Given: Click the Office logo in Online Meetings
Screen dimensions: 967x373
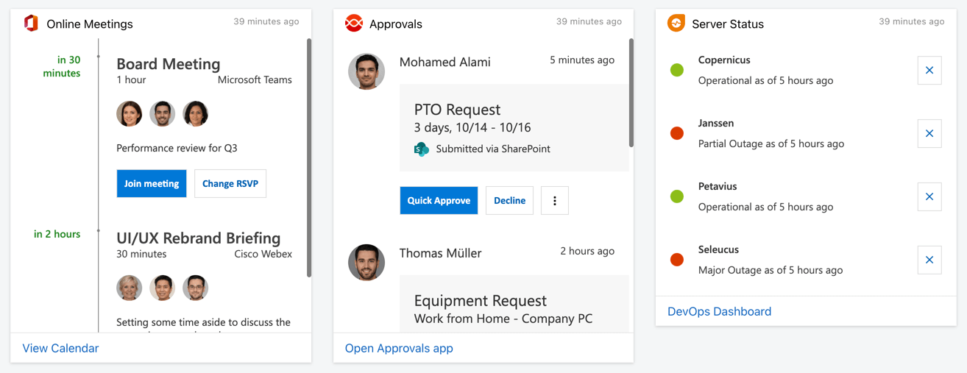Looking at the screenshot, I should click(x=31, y=24).
